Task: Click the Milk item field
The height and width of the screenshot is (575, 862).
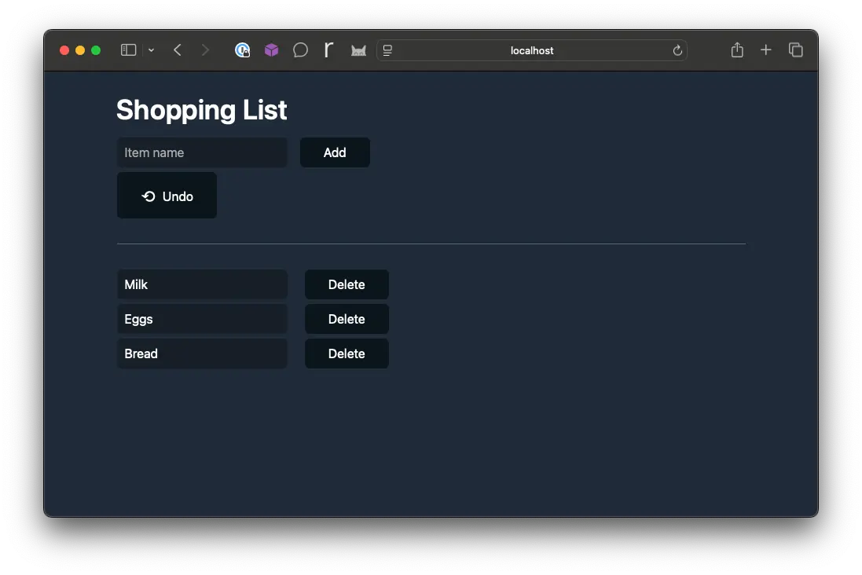Action: pyautogui.click(x=202, y=284)
